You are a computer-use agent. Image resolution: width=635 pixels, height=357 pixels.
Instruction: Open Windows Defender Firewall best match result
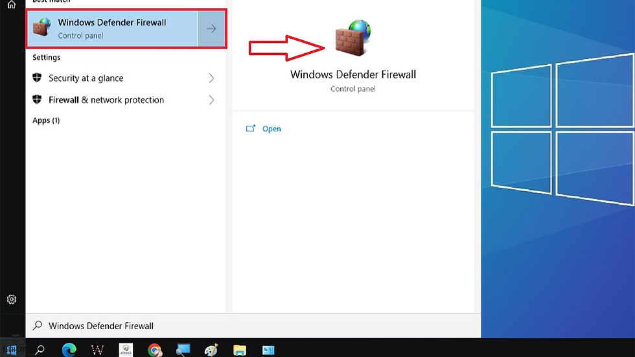tap(112, 29)
